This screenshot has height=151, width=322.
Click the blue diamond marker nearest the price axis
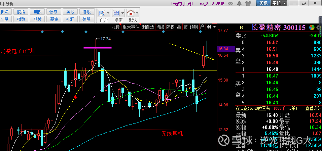(201, 32)
